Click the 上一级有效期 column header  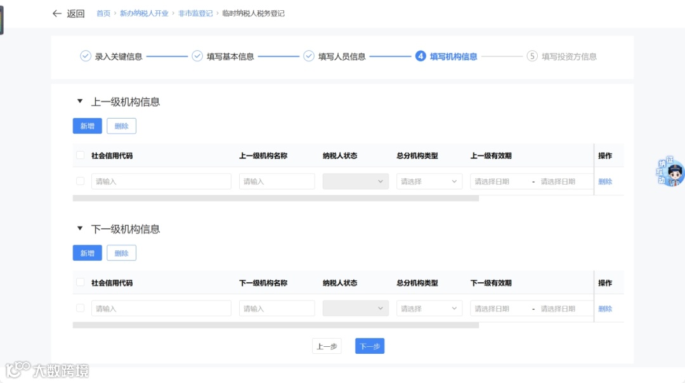tap(490, 155)
